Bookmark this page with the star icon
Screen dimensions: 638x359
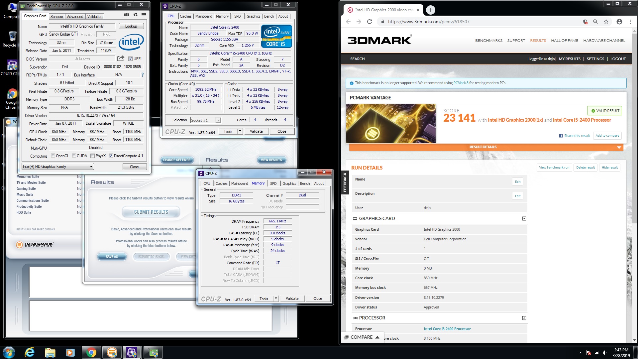[x=606, y=22]
